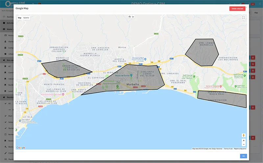
Task: Click the Puente Romano Marbella marker
Action: tap(63, 94)
